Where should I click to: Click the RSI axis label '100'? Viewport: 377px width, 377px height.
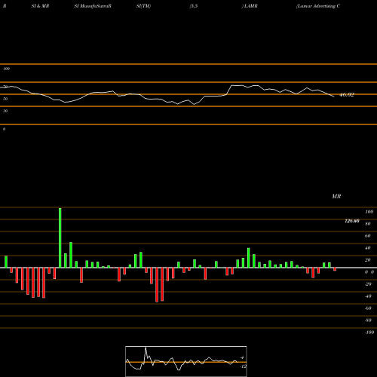click(6, 69)
